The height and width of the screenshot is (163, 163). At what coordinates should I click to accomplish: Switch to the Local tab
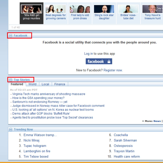click(x=45, y=84)
